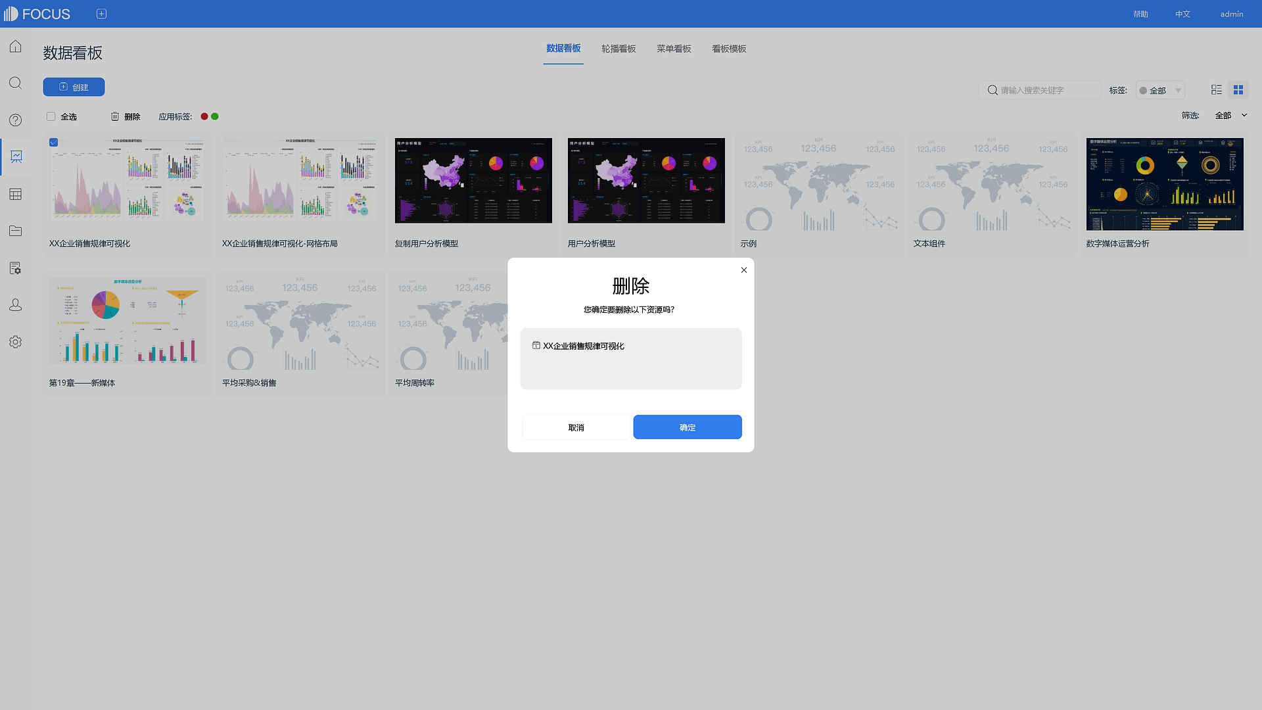Image resolution: width=1262 pixels, height=710 pixels.
Task: Click the search navigation icon
Action: (x=16, y=82)
